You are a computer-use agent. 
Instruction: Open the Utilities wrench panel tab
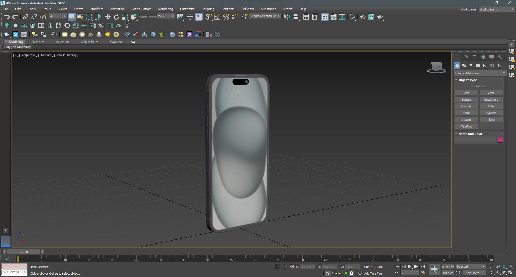(x=500, y=57)
